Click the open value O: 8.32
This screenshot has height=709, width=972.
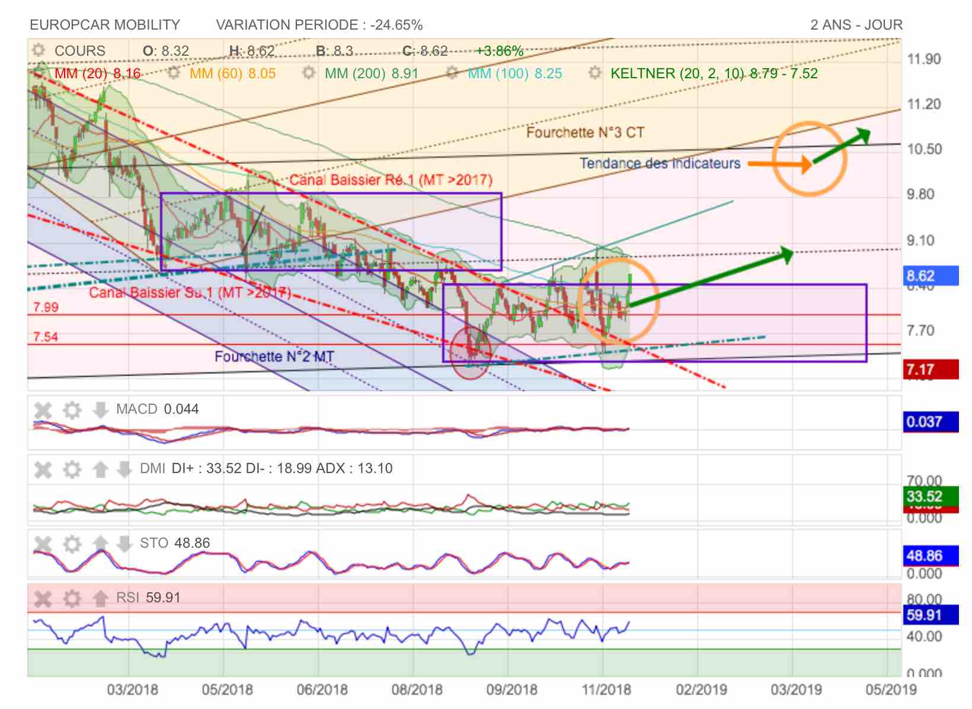click(x=166, y=51)
